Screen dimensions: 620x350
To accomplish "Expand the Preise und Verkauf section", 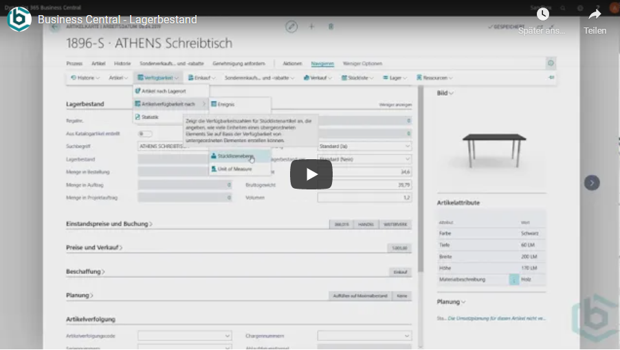I will [x=95, y=247].
